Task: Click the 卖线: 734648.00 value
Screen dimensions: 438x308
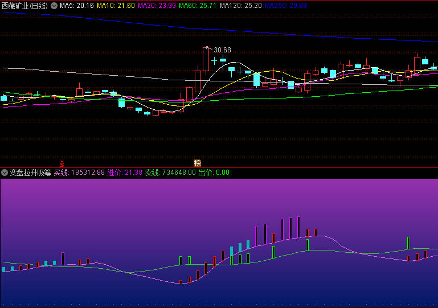Action: click(170, 173)
